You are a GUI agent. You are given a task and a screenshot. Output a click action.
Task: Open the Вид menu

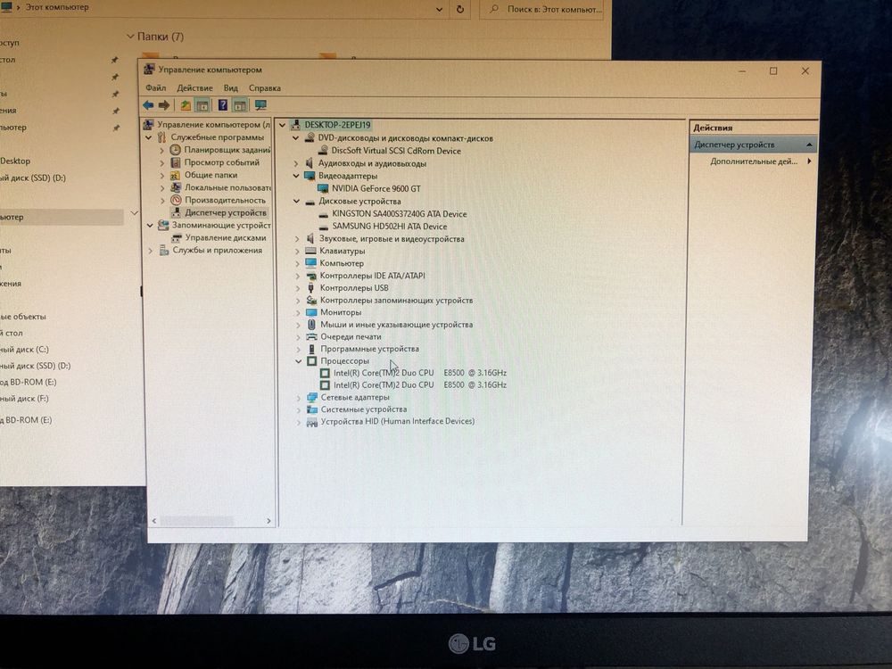click(x=230, y=88)
